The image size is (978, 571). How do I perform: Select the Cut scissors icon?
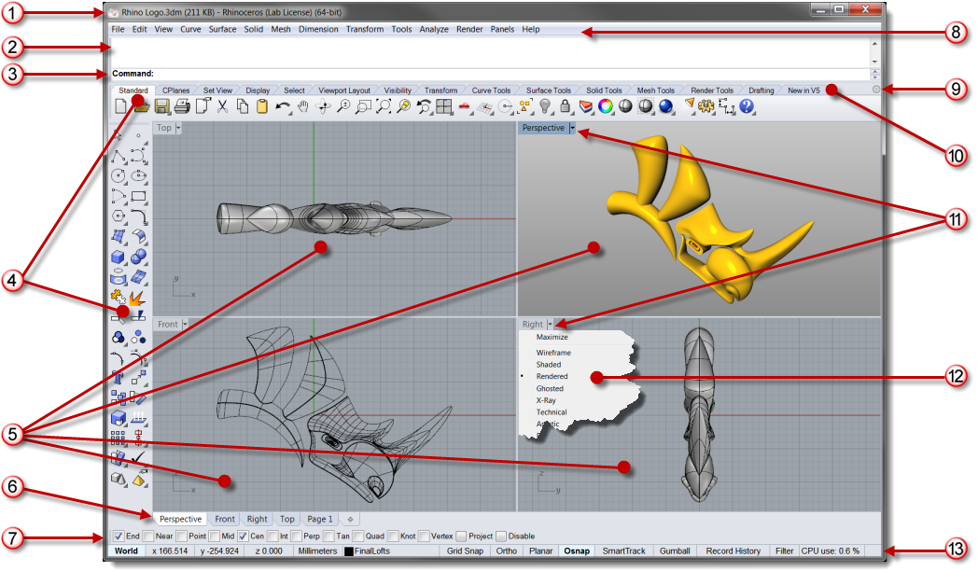pos(223,106)
